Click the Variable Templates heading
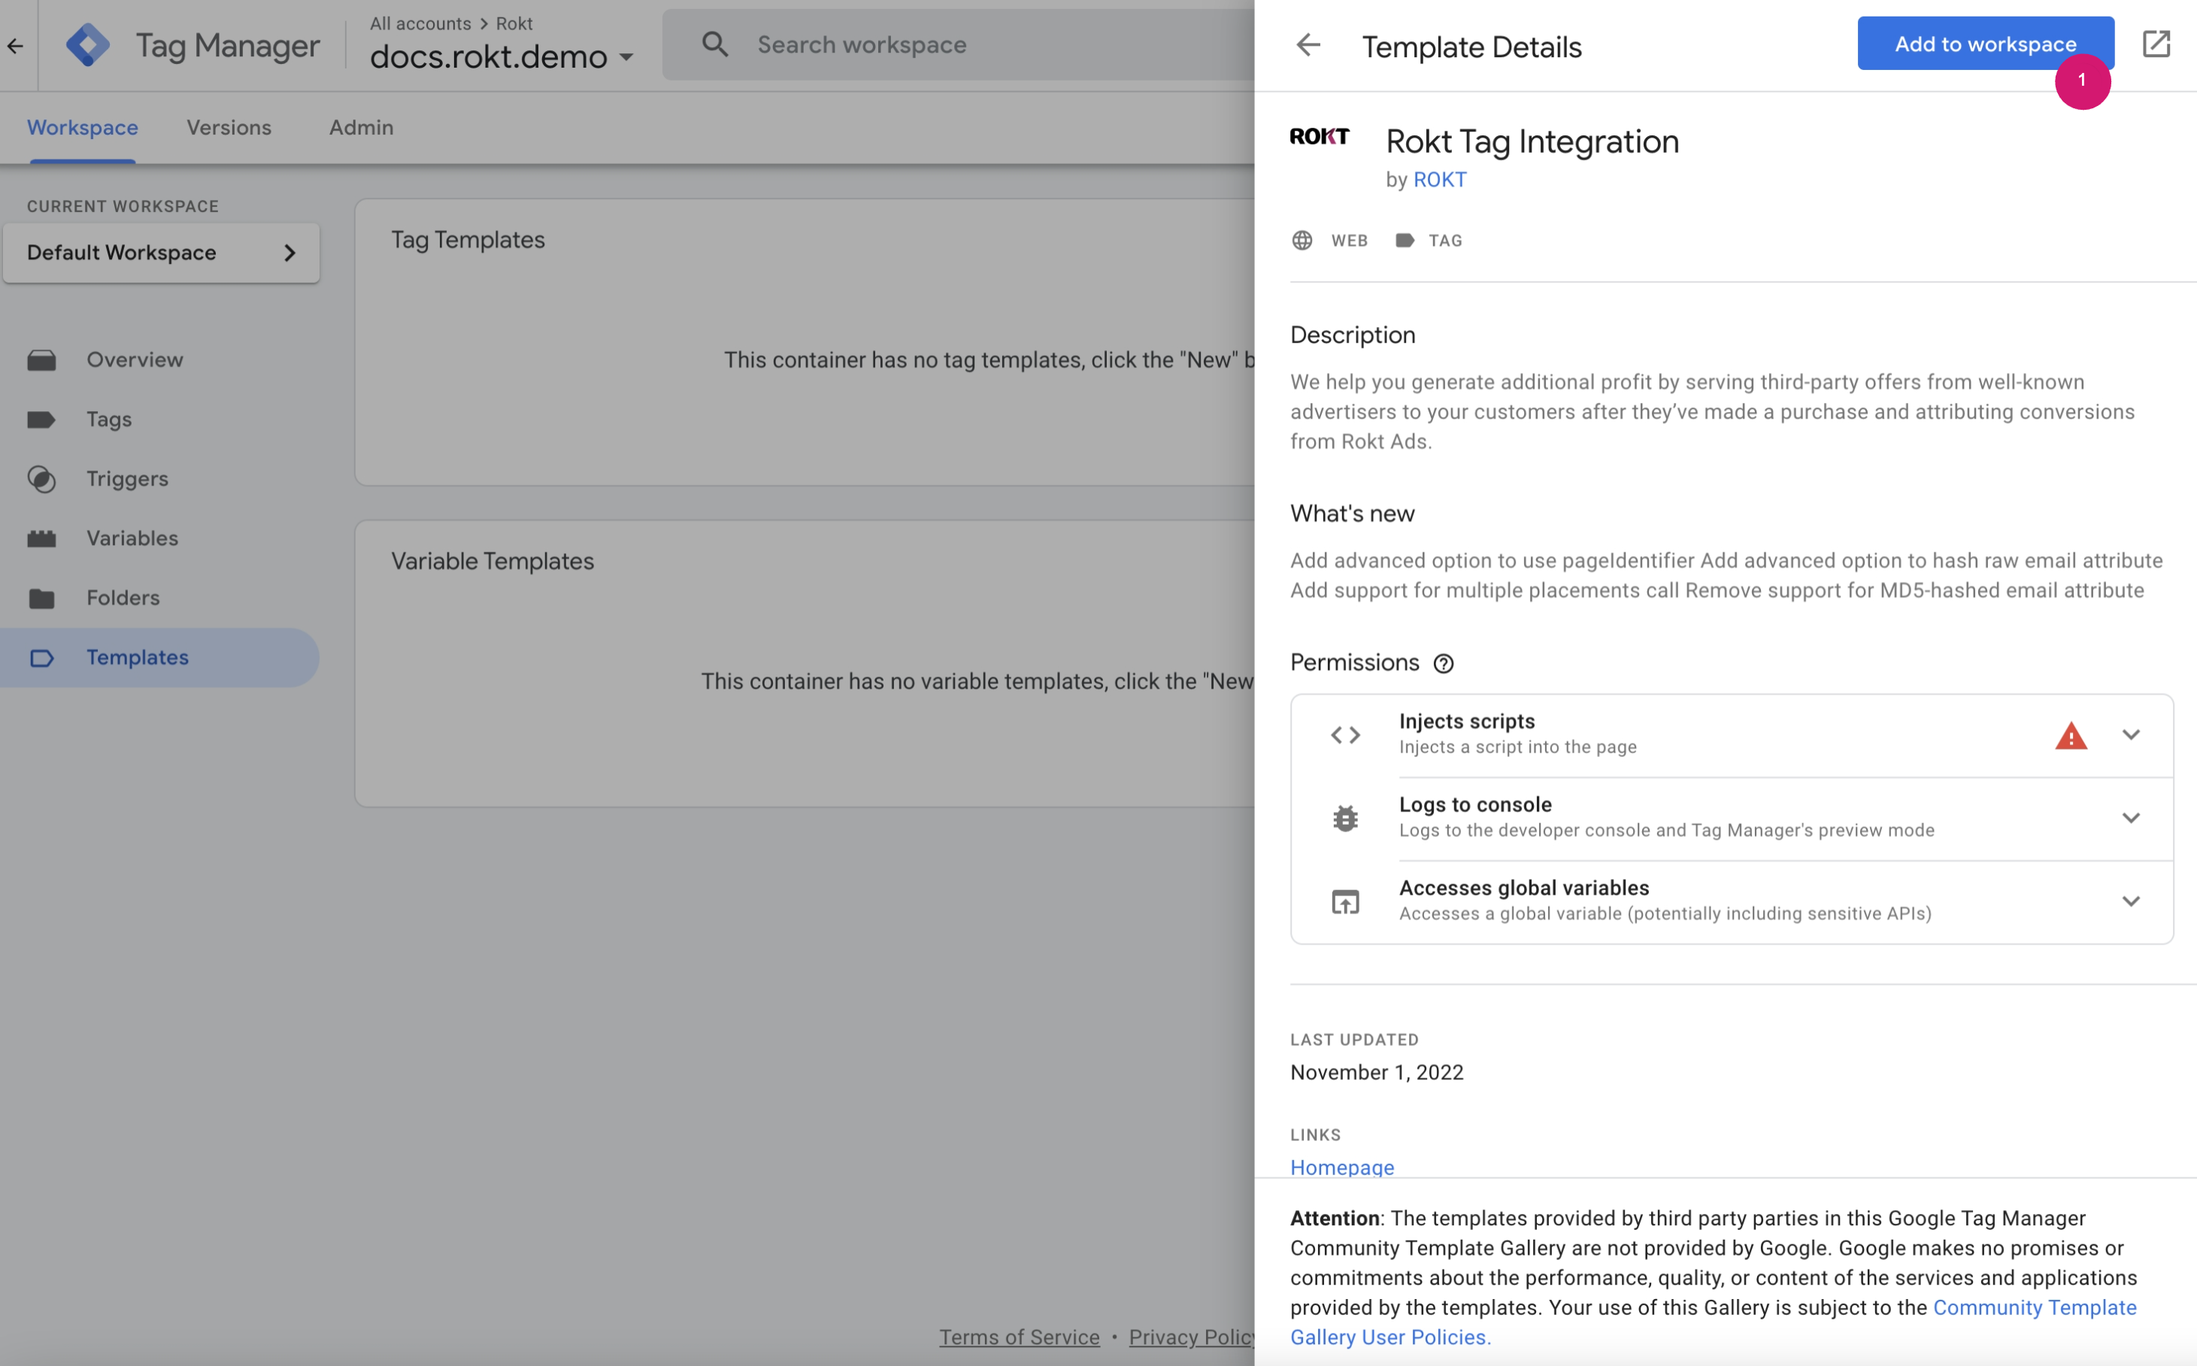This screenshot has width=2197, height=1366. pyautogui.click(x=492, y=561)
